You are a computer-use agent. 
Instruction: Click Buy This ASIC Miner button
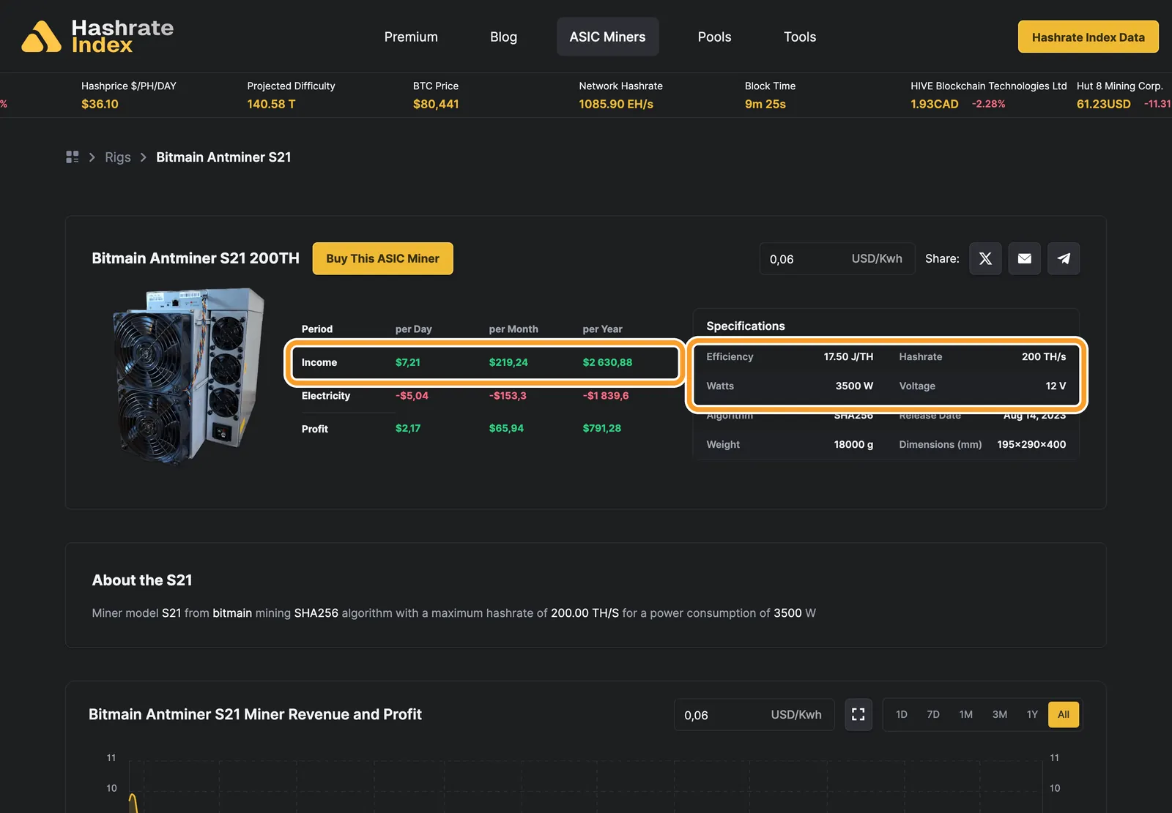[382, 258]
